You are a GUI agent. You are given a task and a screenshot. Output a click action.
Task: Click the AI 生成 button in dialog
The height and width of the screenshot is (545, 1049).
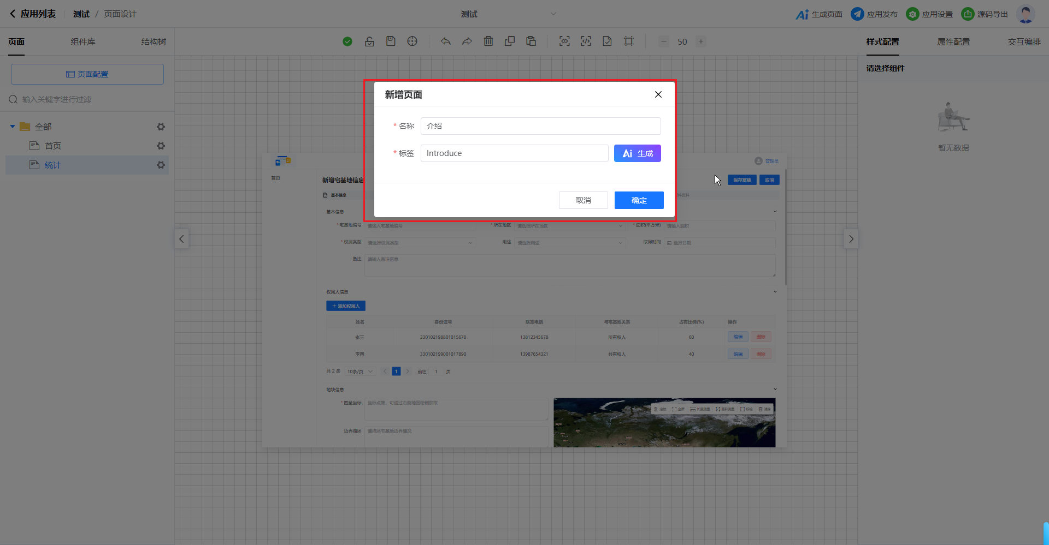click(x=637, y=153)
